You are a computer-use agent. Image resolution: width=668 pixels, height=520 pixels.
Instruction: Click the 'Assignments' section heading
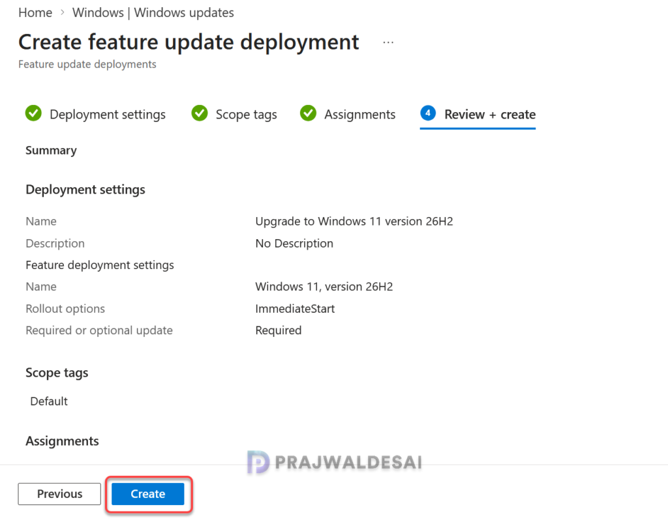point(62,441)
